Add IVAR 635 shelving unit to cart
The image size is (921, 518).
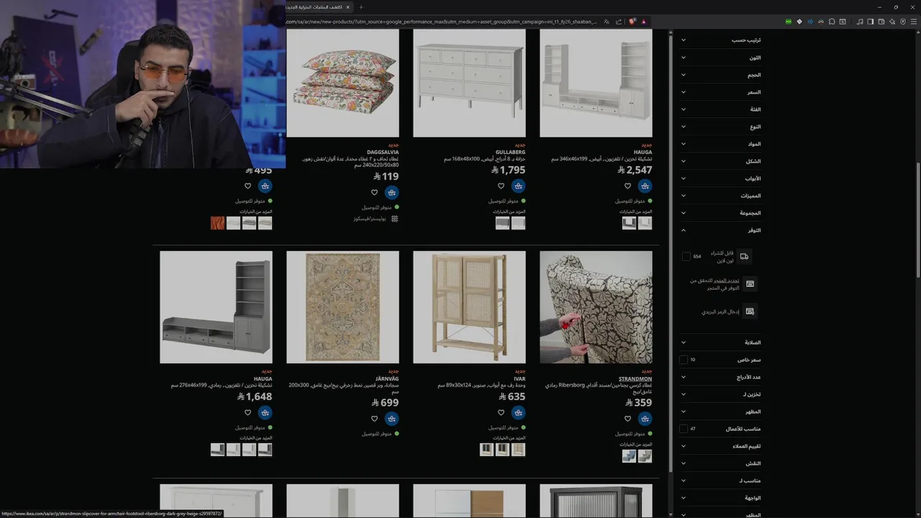point(518,412)
